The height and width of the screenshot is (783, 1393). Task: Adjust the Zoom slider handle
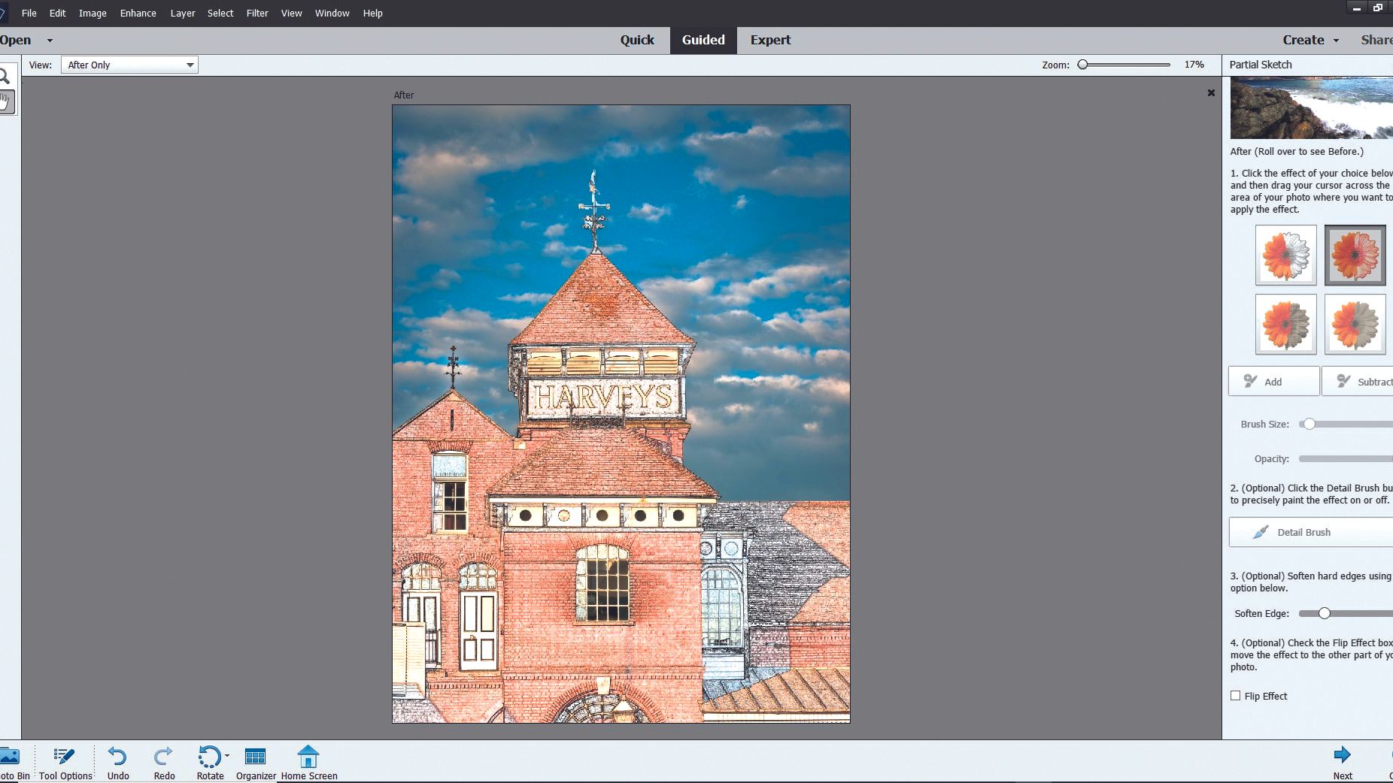[1083, 65]
